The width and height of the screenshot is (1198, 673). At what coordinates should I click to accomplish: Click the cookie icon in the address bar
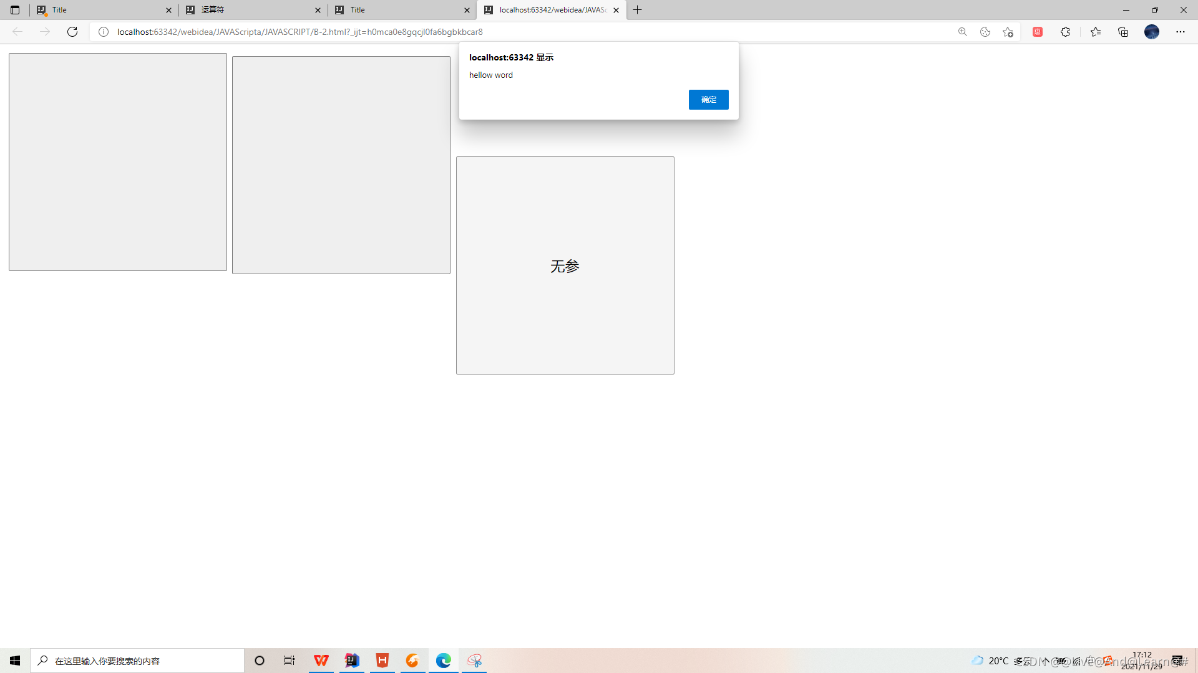tap(985, 32)
